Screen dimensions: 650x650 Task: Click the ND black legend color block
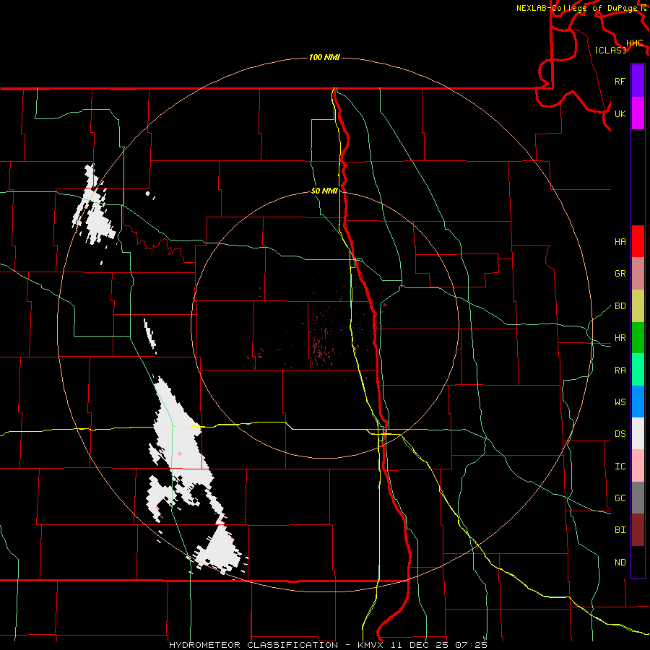pos(638,562)
